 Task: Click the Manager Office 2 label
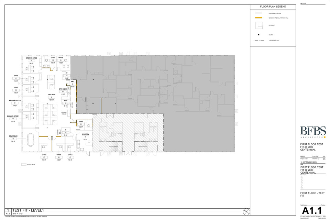pyautogui.click(x=15, y=100)
